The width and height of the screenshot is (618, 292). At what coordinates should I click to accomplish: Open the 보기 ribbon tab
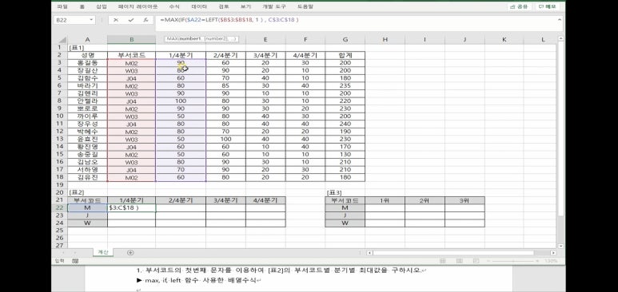click(245, 6)
